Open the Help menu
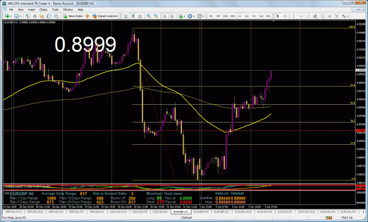Viewport: 368px width, 222px height. click(x=80, y=9)
